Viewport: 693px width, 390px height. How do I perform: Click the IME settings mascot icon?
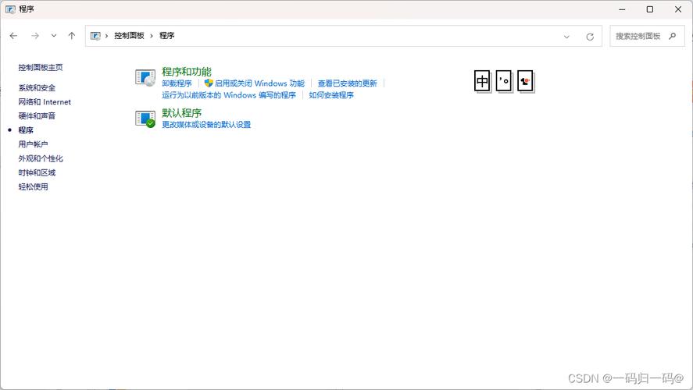525,81
